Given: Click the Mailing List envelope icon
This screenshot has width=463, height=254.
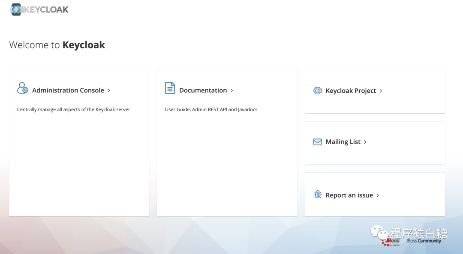Looking at the screenshot, I should pyautogui.click(x=317, y=142).
